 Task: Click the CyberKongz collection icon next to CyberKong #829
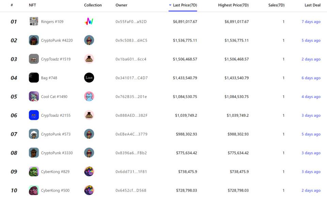point(89,171)
